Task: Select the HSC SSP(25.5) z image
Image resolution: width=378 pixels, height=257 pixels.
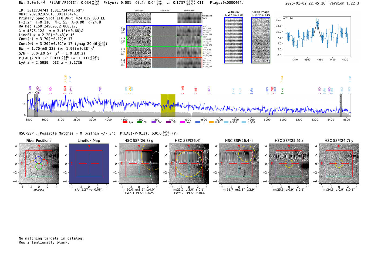Action: [289, 164]
